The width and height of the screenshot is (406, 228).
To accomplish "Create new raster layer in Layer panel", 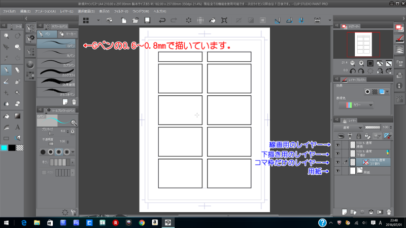I will pyautogui.click(x=345, y=212).
